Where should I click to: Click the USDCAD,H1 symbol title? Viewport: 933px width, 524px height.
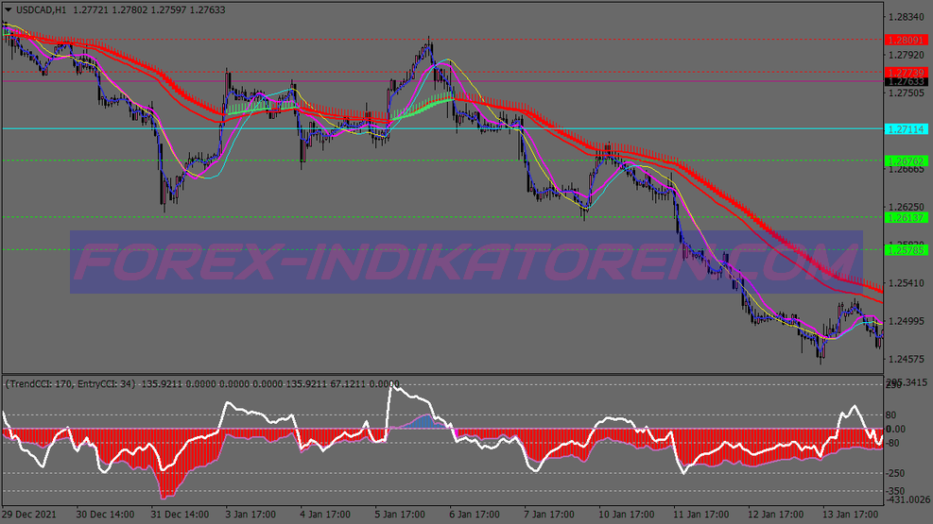[x=41, y=9]
